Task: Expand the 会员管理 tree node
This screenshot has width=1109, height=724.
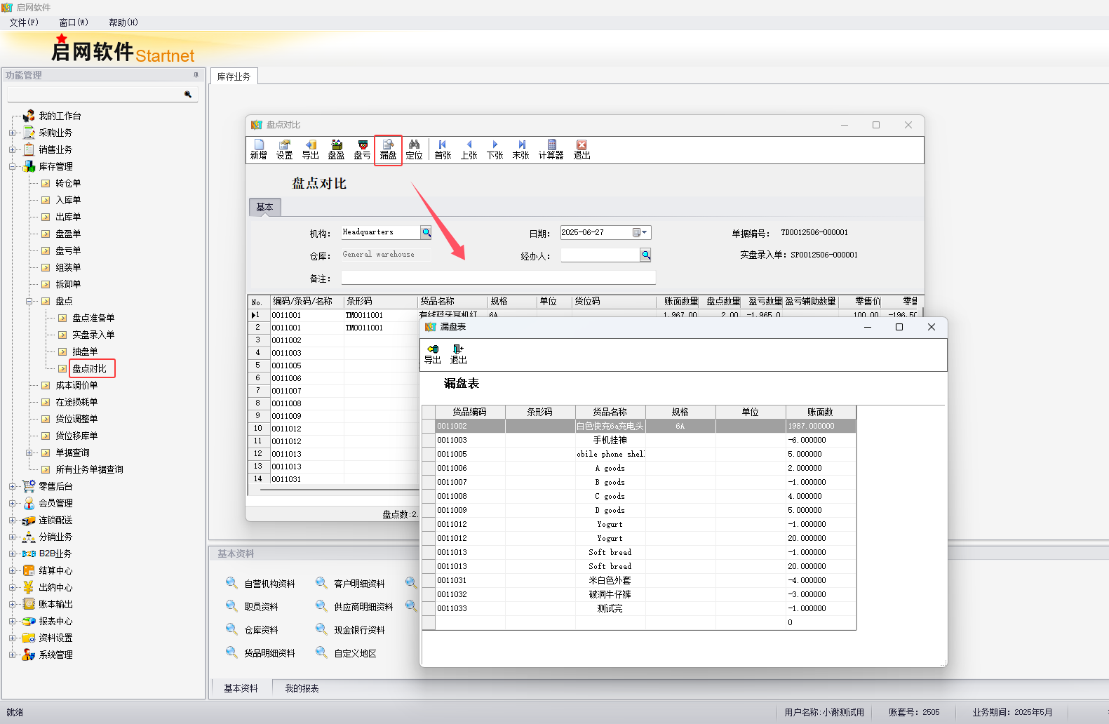Action: pyautogui.click(x=12, y=503)
